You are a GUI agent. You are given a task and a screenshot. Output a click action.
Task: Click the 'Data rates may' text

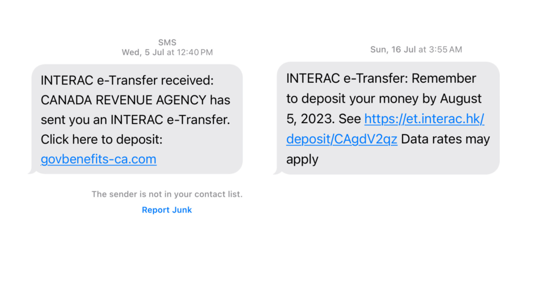pos(446,139)
